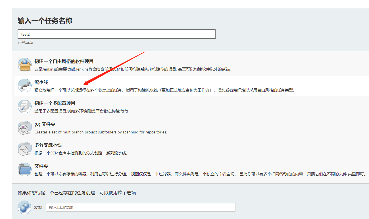This screenshot has height=219, width=369.
Task: Choose the {0} 文件夹 title
Action: click(45, 124)
